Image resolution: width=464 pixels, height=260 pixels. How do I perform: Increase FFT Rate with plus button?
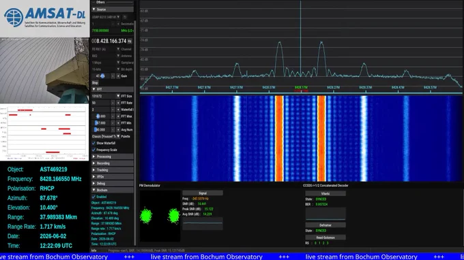[x=118, y=103]
